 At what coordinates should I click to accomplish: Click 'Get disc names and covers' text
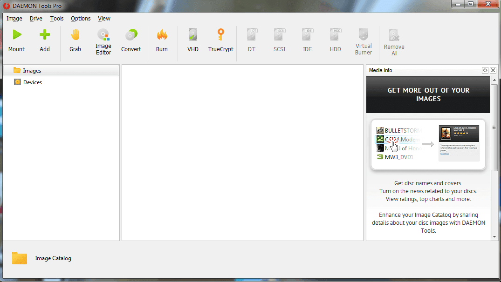(428, 183)
